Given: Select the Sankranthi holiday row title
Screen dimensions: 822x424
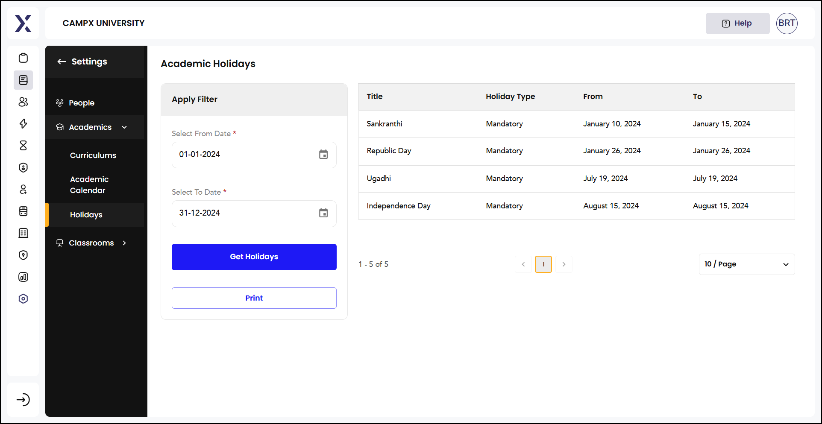Looking at the screenshot, I should pos(385,124).
